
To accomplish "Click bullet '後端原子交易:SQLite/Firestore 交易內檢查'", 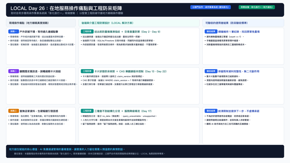I will pos(118,40).
